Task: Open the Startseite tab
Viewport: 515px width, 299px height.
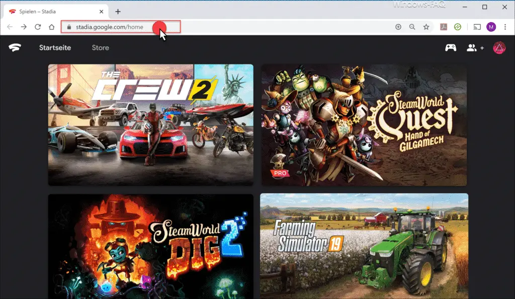Action: [55, 48]
